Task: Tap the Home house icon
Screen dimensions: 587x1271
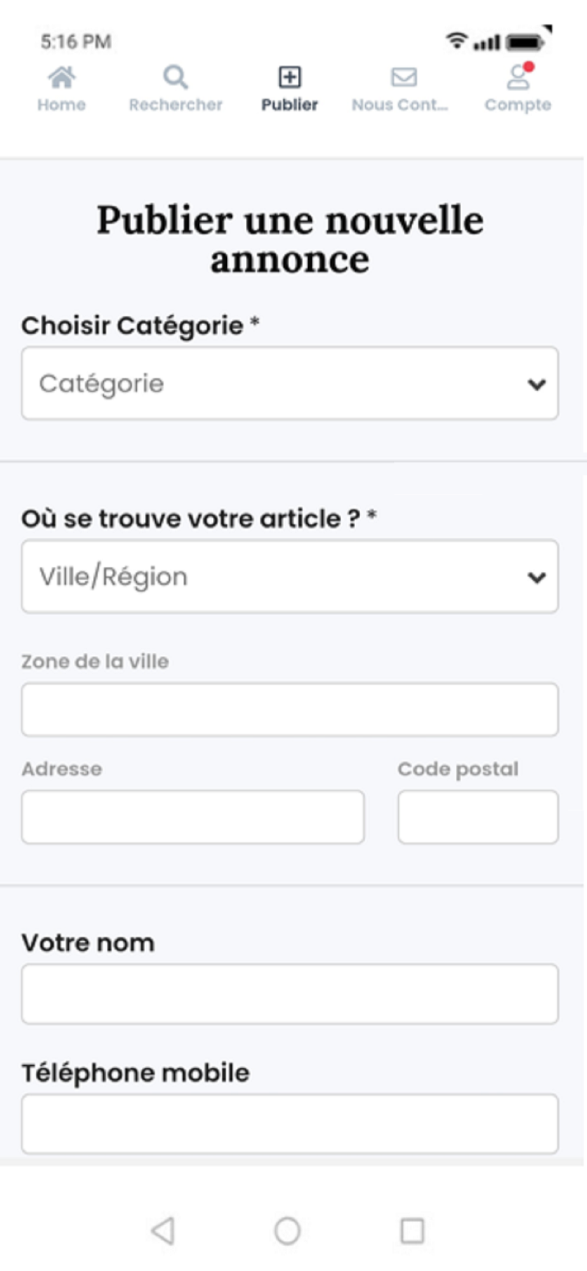Action: click(62, 78)
